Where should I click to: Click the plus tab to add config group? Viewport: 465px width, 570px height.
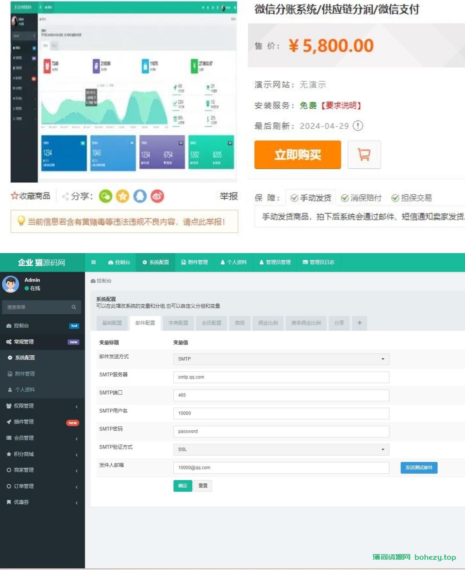359,323
